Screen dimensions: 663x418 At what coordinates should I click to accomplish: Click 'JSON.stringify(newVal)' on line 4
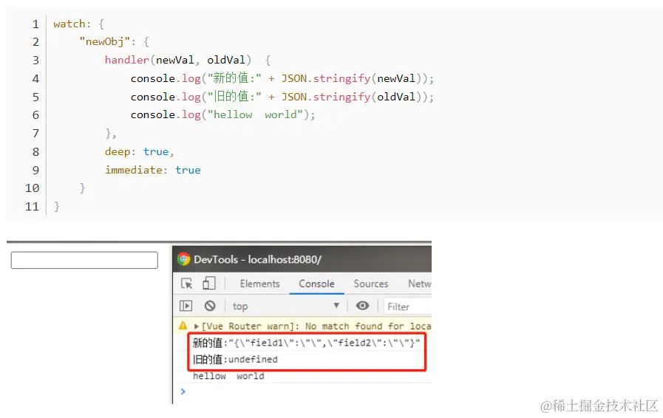[x=353, y=78]
